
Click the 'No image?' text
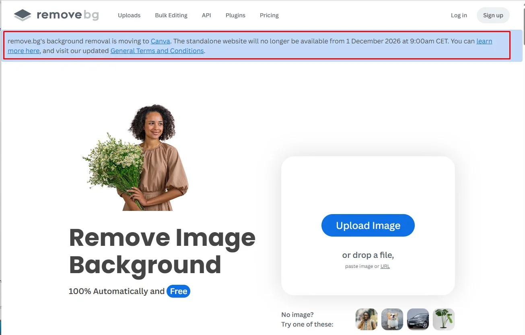point(297,315)
